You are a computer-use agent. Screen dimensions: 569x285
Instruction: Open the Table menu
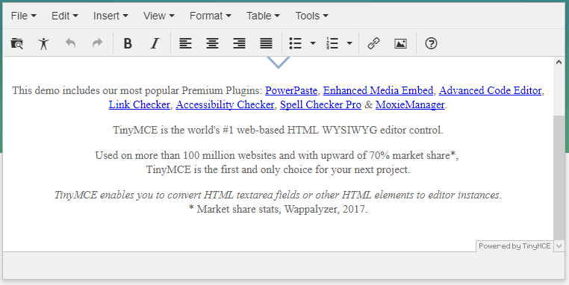263,16
